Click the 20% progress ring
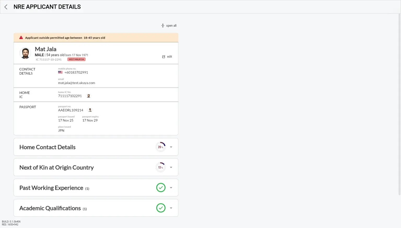Viewport: 401px width, 228px height. tap(161, 147)
